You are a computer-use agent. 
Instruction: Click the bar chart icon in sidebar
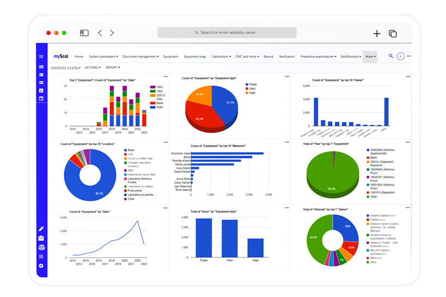pyautogui.click(x=41, y=91)
